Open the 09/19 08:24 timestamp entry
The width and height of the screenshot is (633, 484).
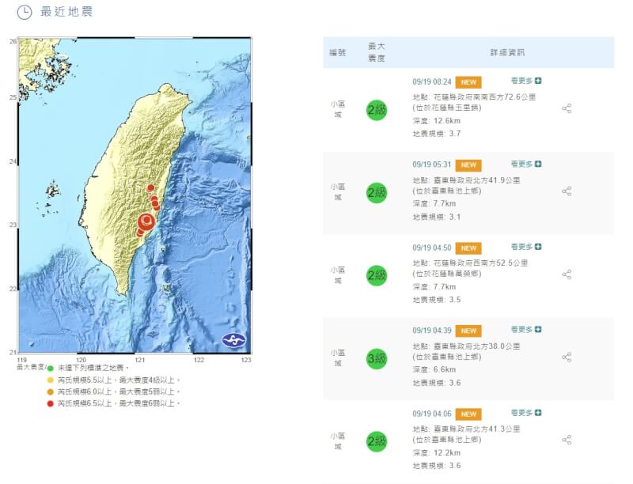coord(432,82)
